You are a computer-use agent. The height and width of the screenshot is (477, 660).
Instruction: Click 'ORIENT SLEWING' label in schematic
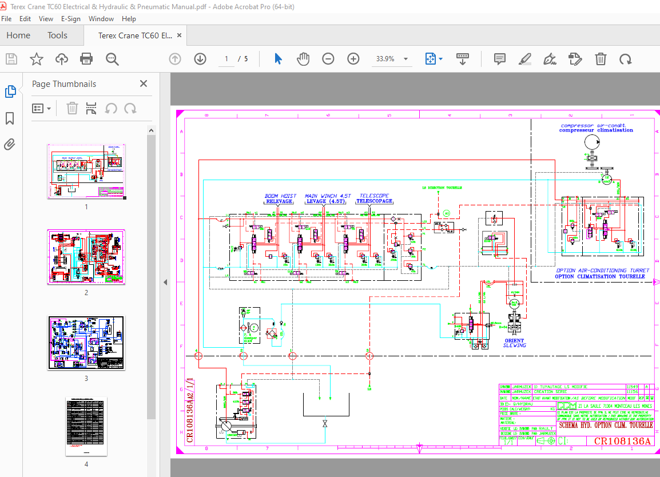click(514, 343)
